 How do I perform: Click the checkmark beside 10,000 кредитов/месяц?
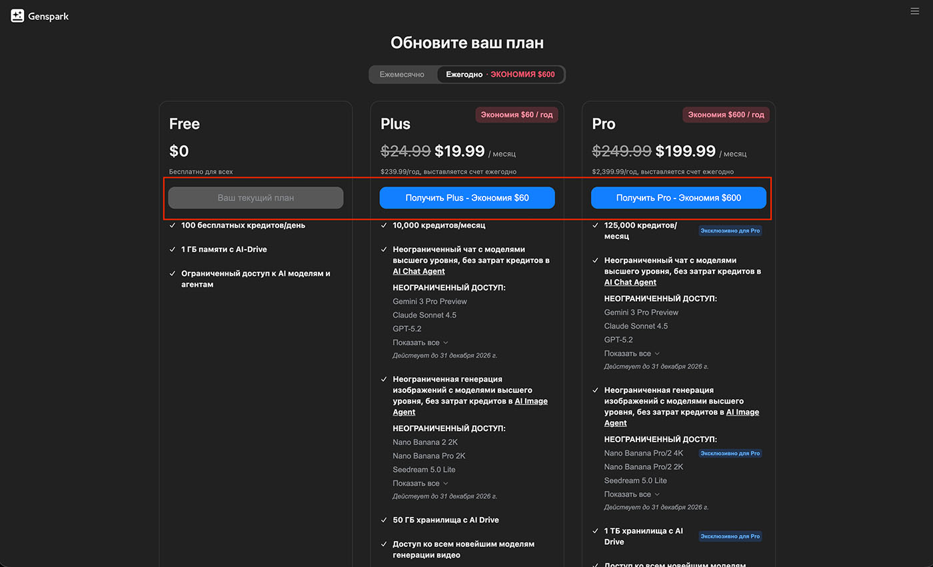[x=383, y=225]
